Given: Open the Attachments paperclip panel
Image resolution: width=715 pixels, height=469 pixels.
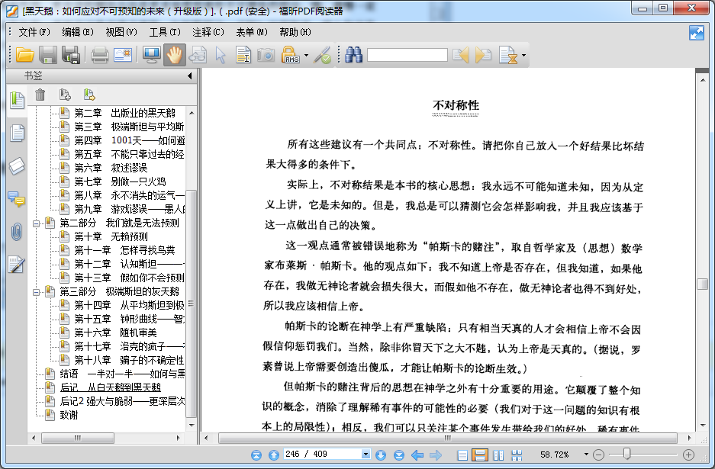Looking at the screenshot, I should 17,232.
